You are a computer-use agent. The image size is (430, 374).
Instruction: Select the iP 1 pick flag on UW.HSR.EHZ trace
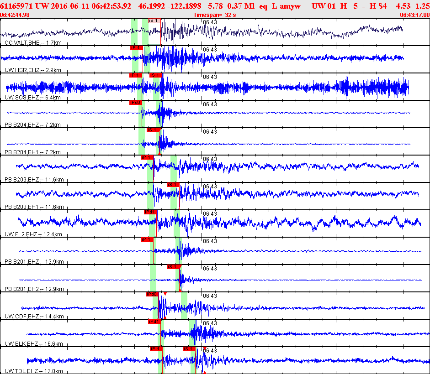tap(136, 48)
